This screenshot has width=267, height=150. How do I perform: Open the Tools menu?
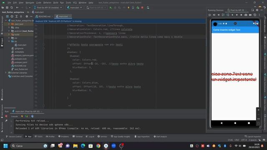[x=68, y=3]
